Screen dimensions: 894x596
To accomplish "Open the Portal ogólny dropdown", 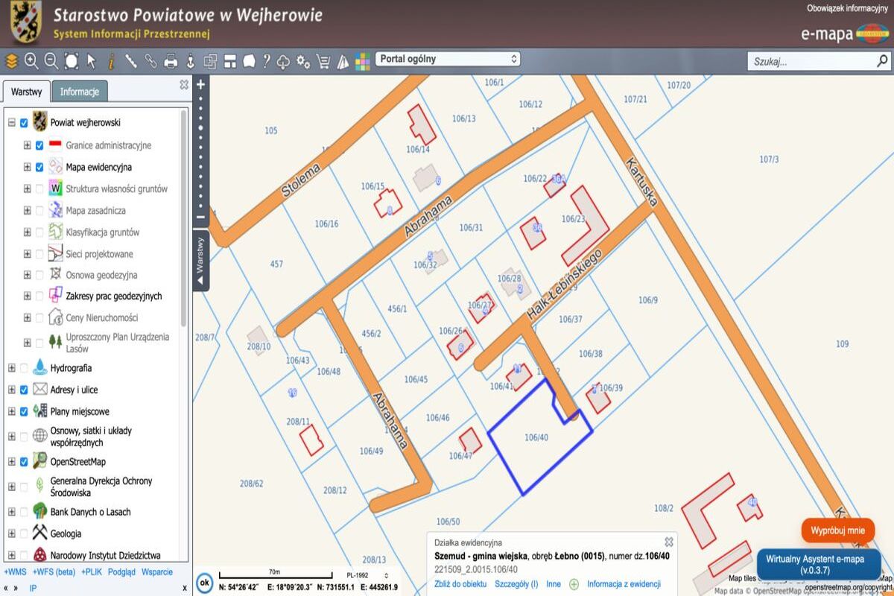I will [x=447, y=59].
